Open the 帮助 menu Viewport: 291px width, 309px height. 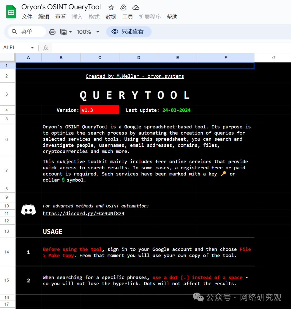[x=172, y=17]
